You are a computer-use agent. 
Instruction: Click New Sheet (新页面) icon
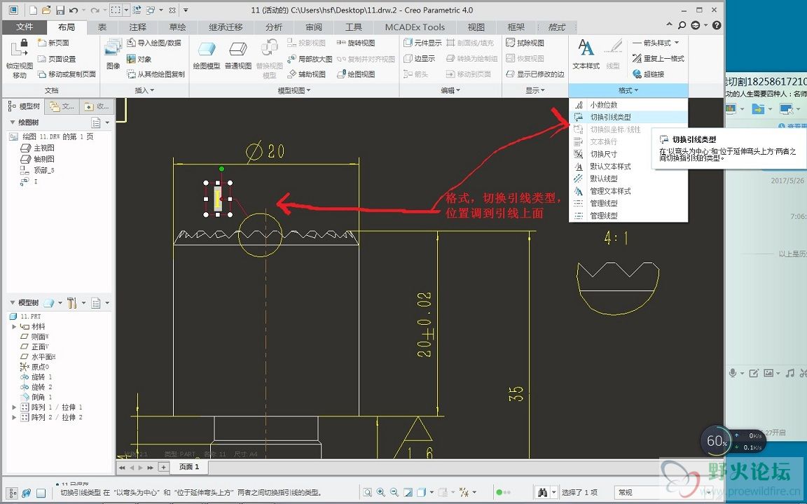53,43
